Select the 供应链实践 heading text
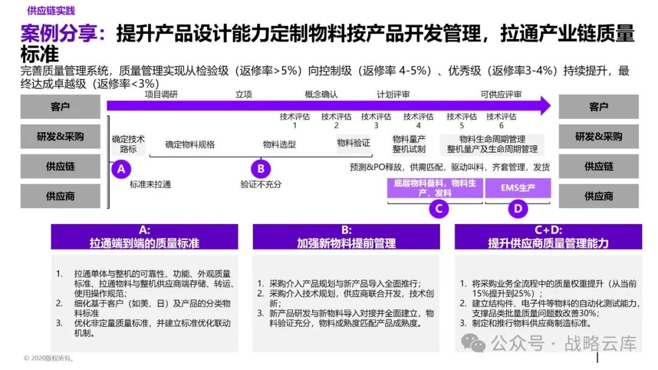The width and height of the screenshot is (658, 370). pos(51,10)
